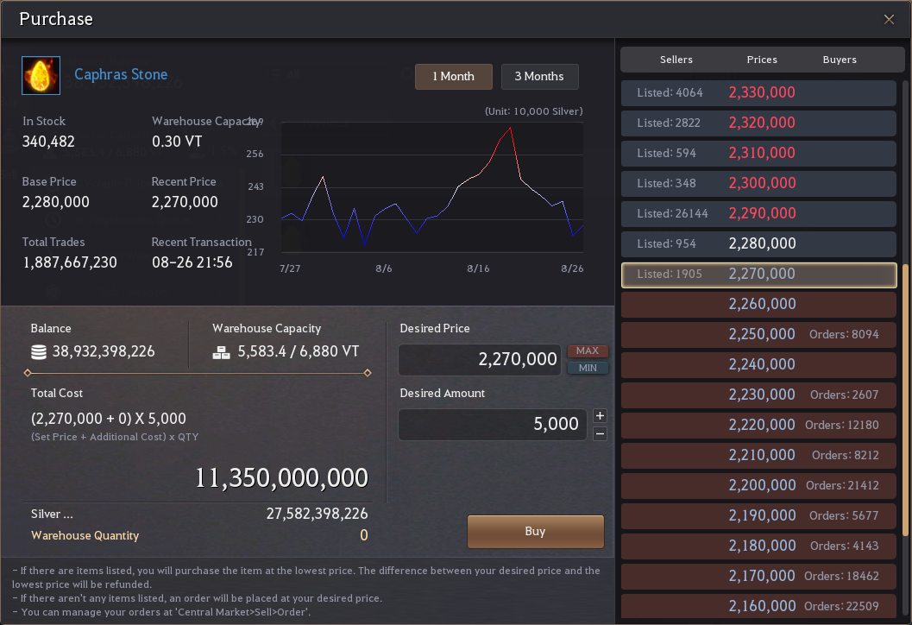The width and height of the screenshot is (912, 625).
Task: Select the 2,200,000 row with 21412 orders
Action: click(x=759, y=485)
